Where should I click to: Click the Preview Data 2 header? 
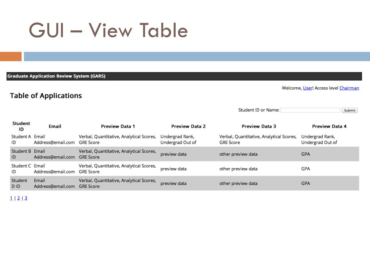tap(188, 126)
